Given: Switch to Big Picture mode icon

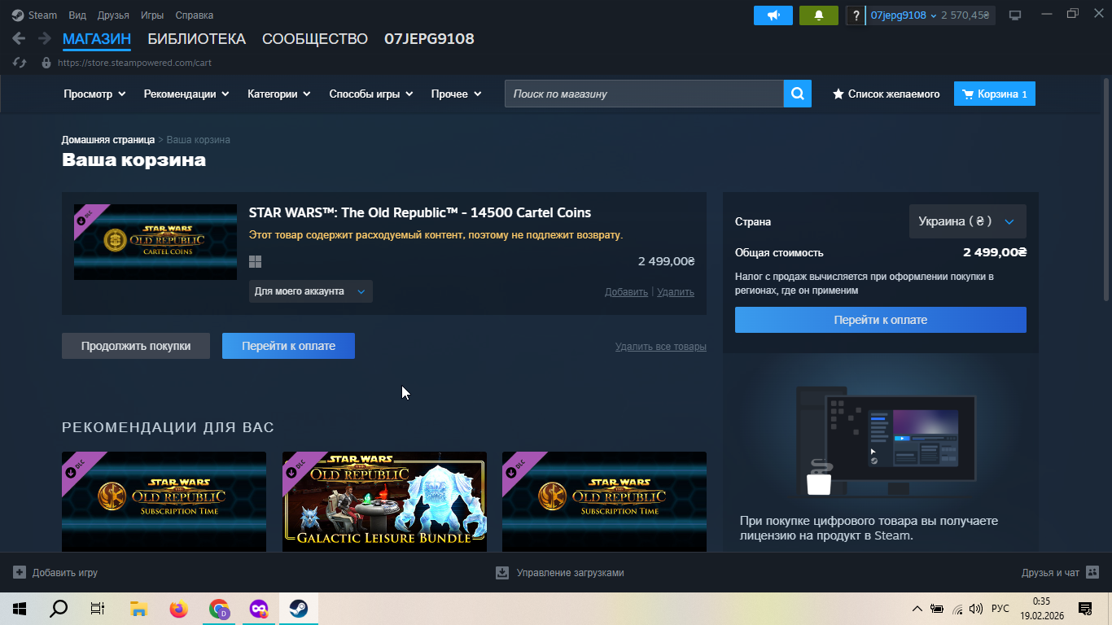Looking at the screenshot, I should pos(1015,15).
